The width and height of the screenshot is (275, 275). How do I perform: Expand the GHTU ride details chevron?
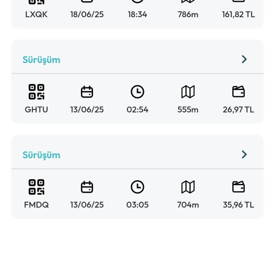[244, 59]
